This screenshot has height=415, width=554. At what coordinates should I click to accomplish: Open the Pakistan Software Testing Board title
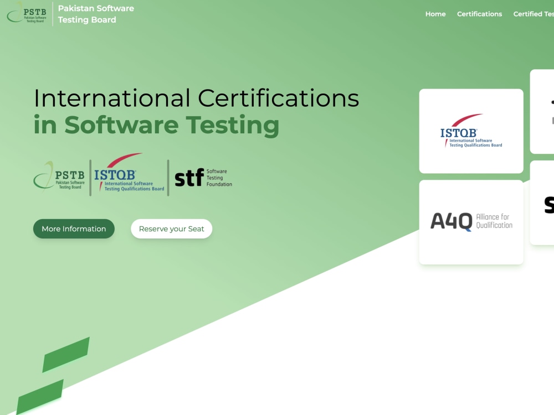tap(96, 14)
